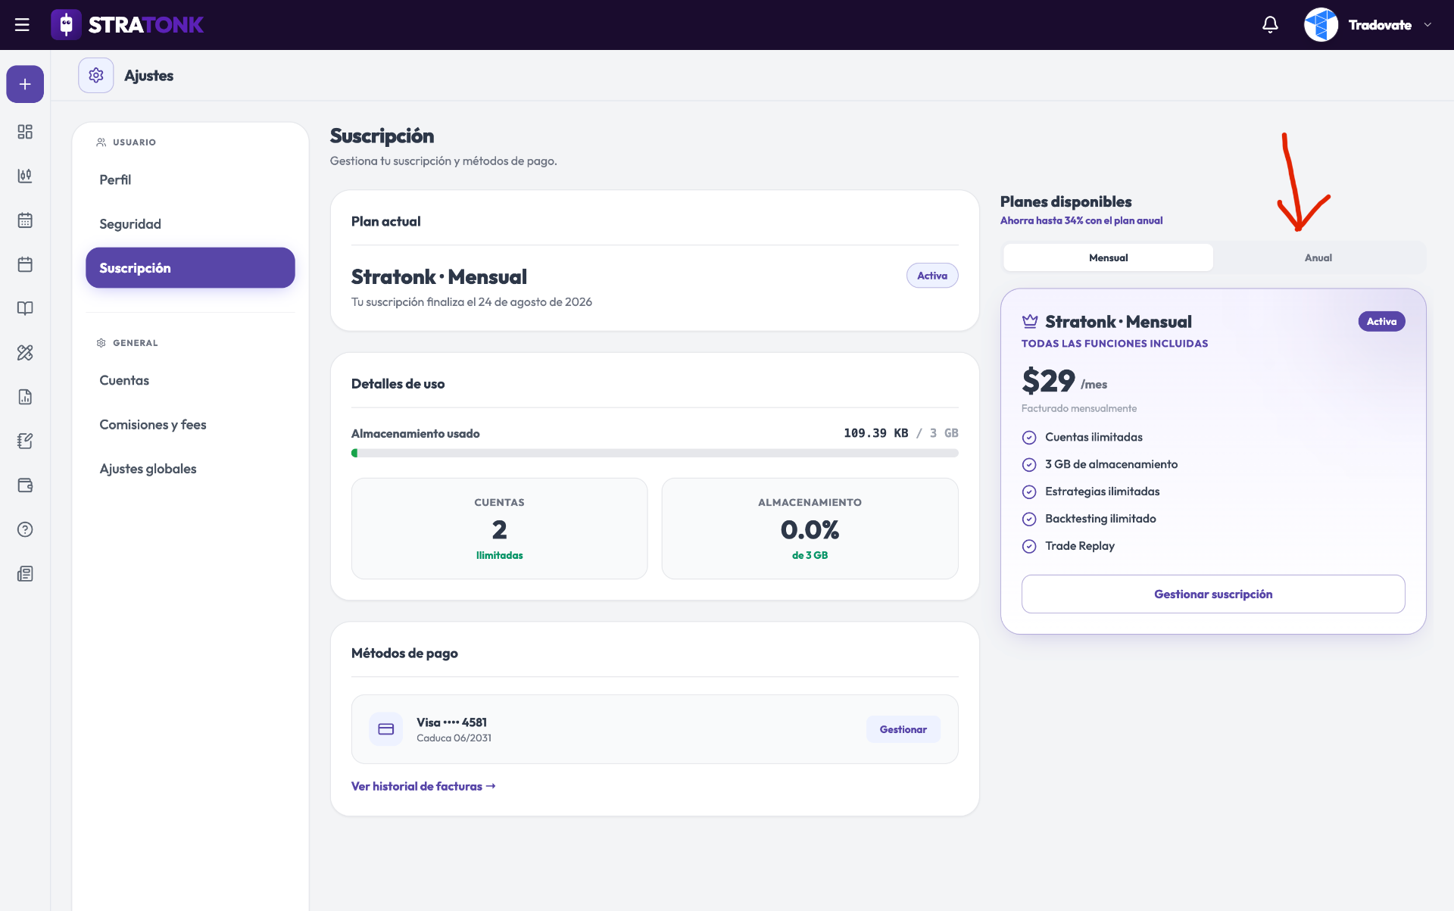Viewport: 1454px width, 911px height.
Task: Click the check icon beside Trade Replay
Action: pyautogui.click(x=1029, y=547)
